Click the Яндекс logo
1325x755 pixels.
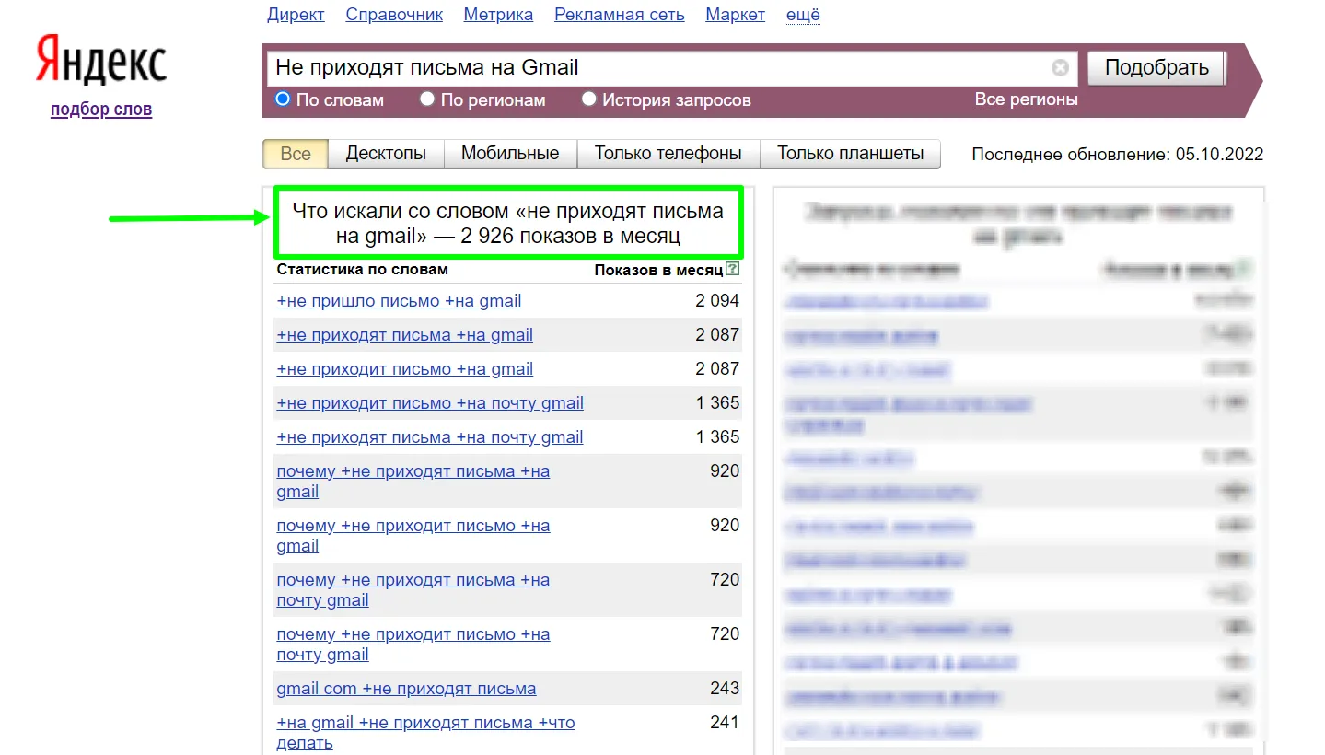point(101,63)
